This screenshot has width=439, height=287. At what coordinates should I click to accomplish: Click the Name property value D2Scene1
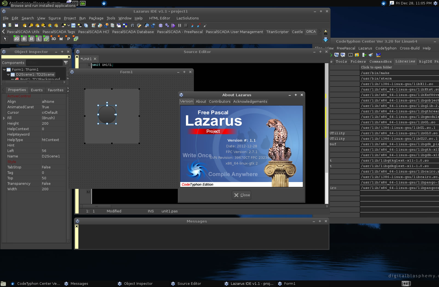[x=53, y=156]
